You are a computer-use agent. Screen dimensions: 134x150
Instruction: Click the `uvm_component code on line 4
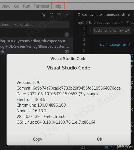click(116, 45)
